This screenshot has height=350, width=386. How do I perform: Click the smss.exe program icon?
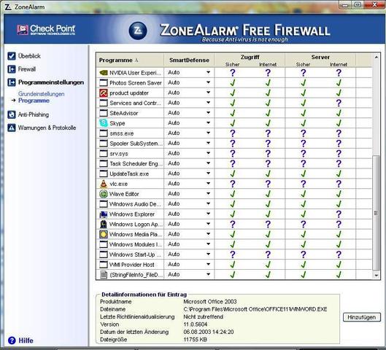pos(104,133)
